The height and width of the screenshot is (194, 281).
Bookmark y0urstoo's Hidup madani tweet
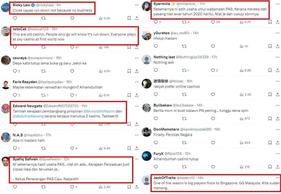click(269, 46)
